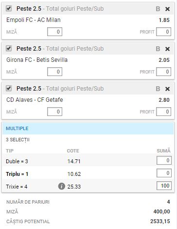Click the Profit field for Girona match
177x229 pixels.
click(163, 72)
